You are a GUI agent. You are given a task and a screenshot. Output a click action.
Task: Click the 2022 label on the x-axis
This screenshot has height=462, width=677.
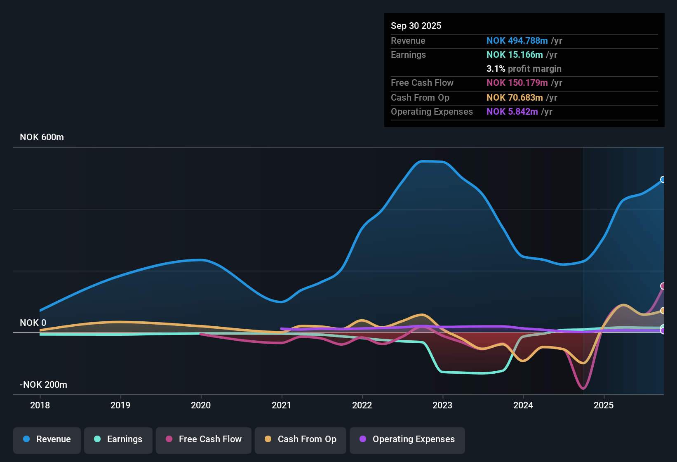coord(362,405)
